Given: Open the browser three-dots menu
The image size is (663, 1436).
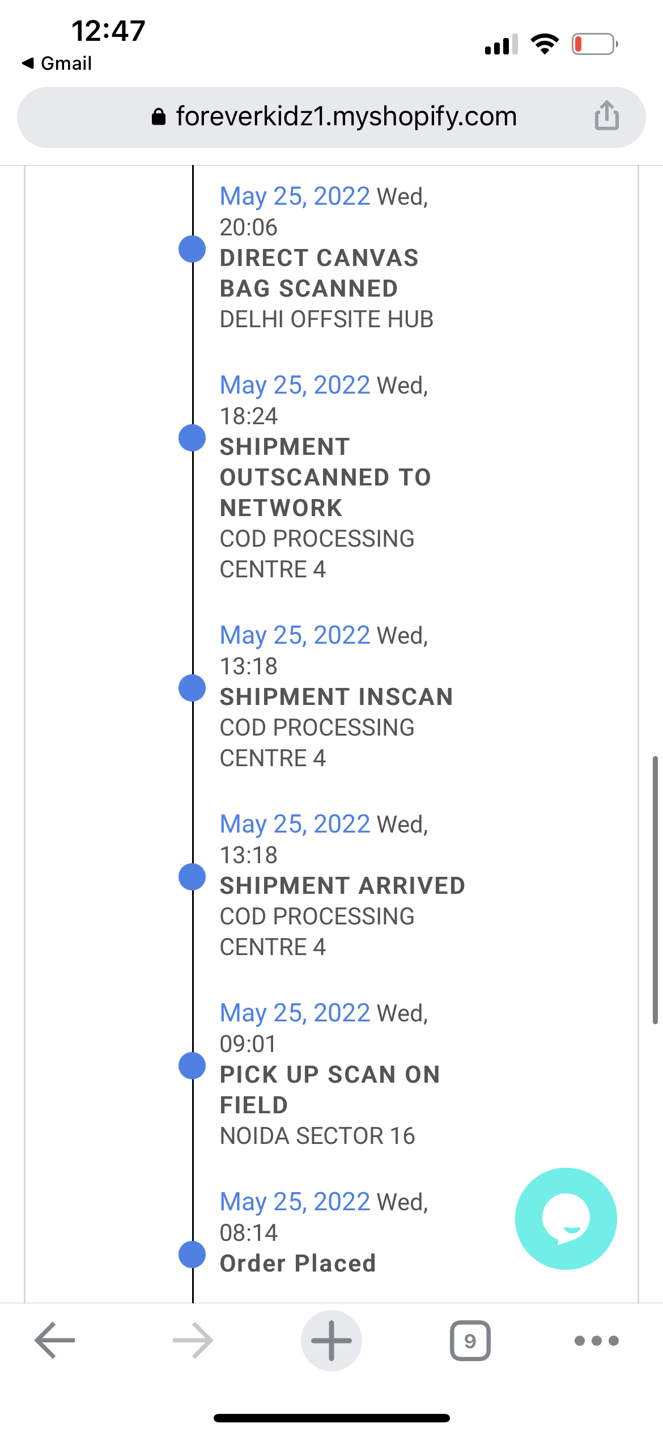Looking at the screenshot, I should point(596,1341).
